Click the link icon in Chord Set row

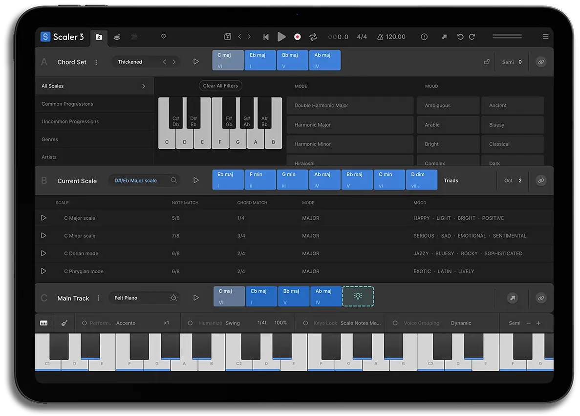(x=540, y=62)
